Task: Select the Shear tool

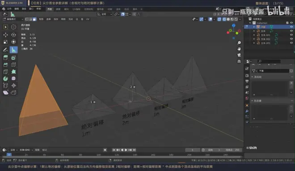Action: coord(5,93)
